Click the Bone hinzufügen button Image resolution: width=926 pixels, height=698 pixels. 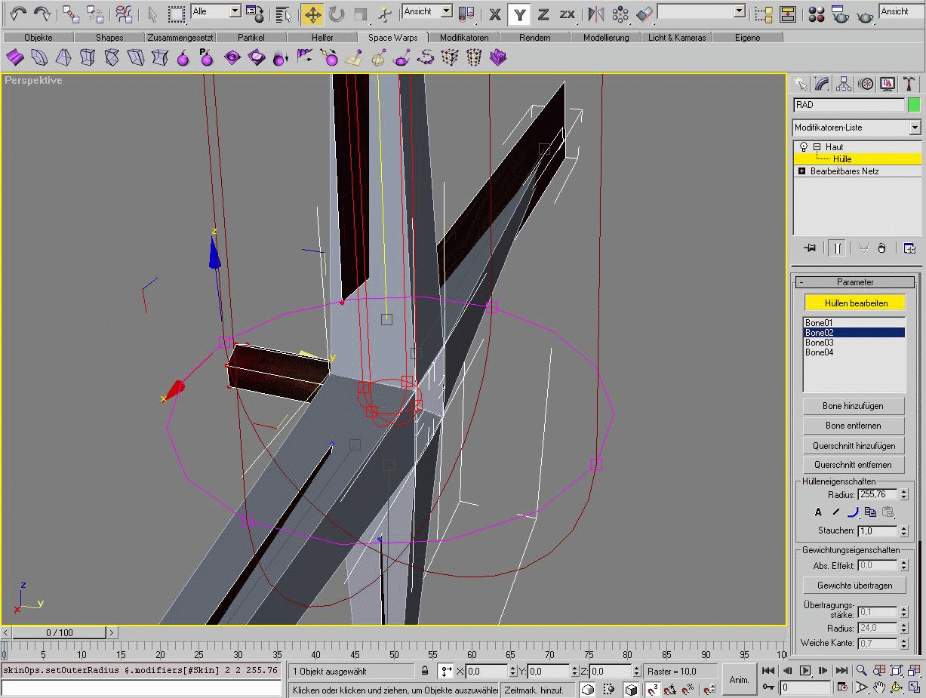(x=853, y=406)
